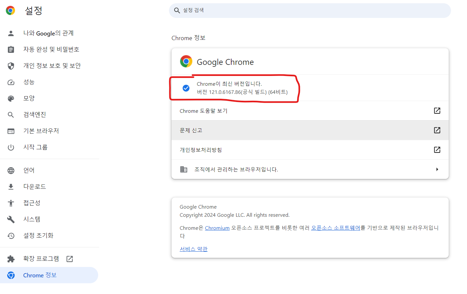Click the globe icon for 언어
This screenshot has width=467, height=294.
[x=11, y=170]
